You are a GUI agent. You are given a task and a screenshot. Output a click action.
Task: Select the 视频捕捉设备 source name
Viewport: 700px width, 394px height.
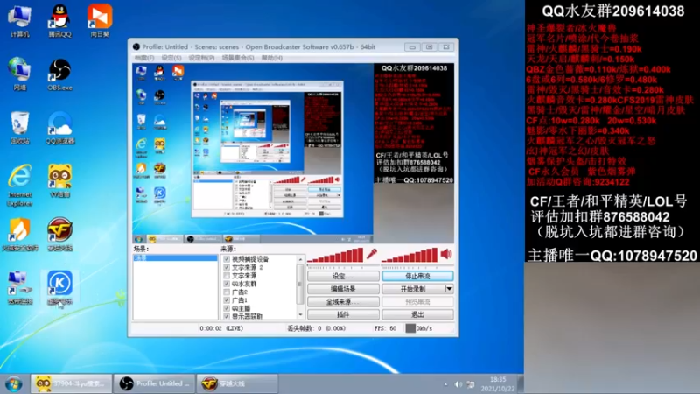click(250, 259)
